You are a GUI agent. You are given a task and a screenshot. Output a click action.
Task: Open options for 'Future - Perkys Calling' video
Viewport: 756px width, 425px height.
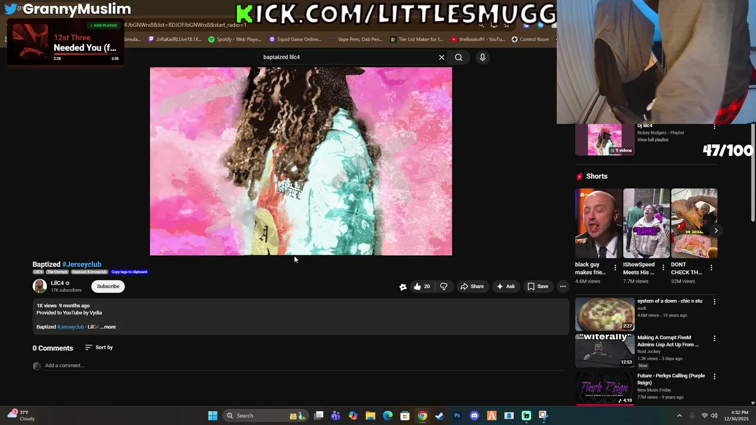pyautogui.click(x=714, y=376)
